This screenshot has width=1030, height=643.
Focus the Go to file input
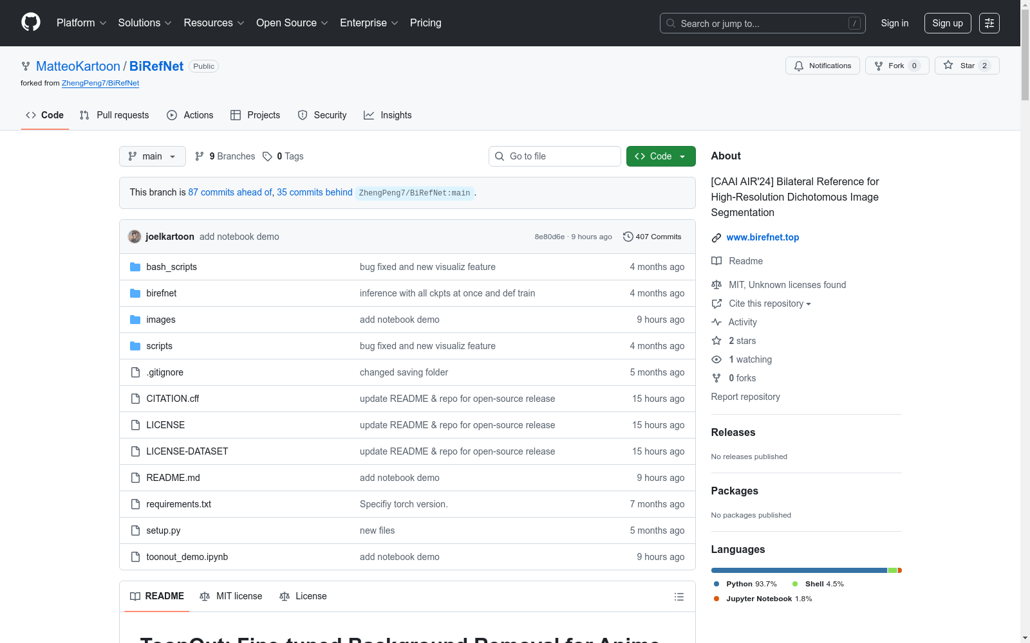[x=555, y=156]
